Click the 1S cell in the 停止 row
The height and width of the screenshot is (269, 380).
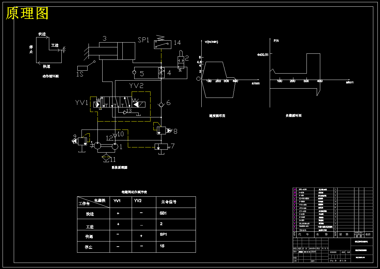162,246
